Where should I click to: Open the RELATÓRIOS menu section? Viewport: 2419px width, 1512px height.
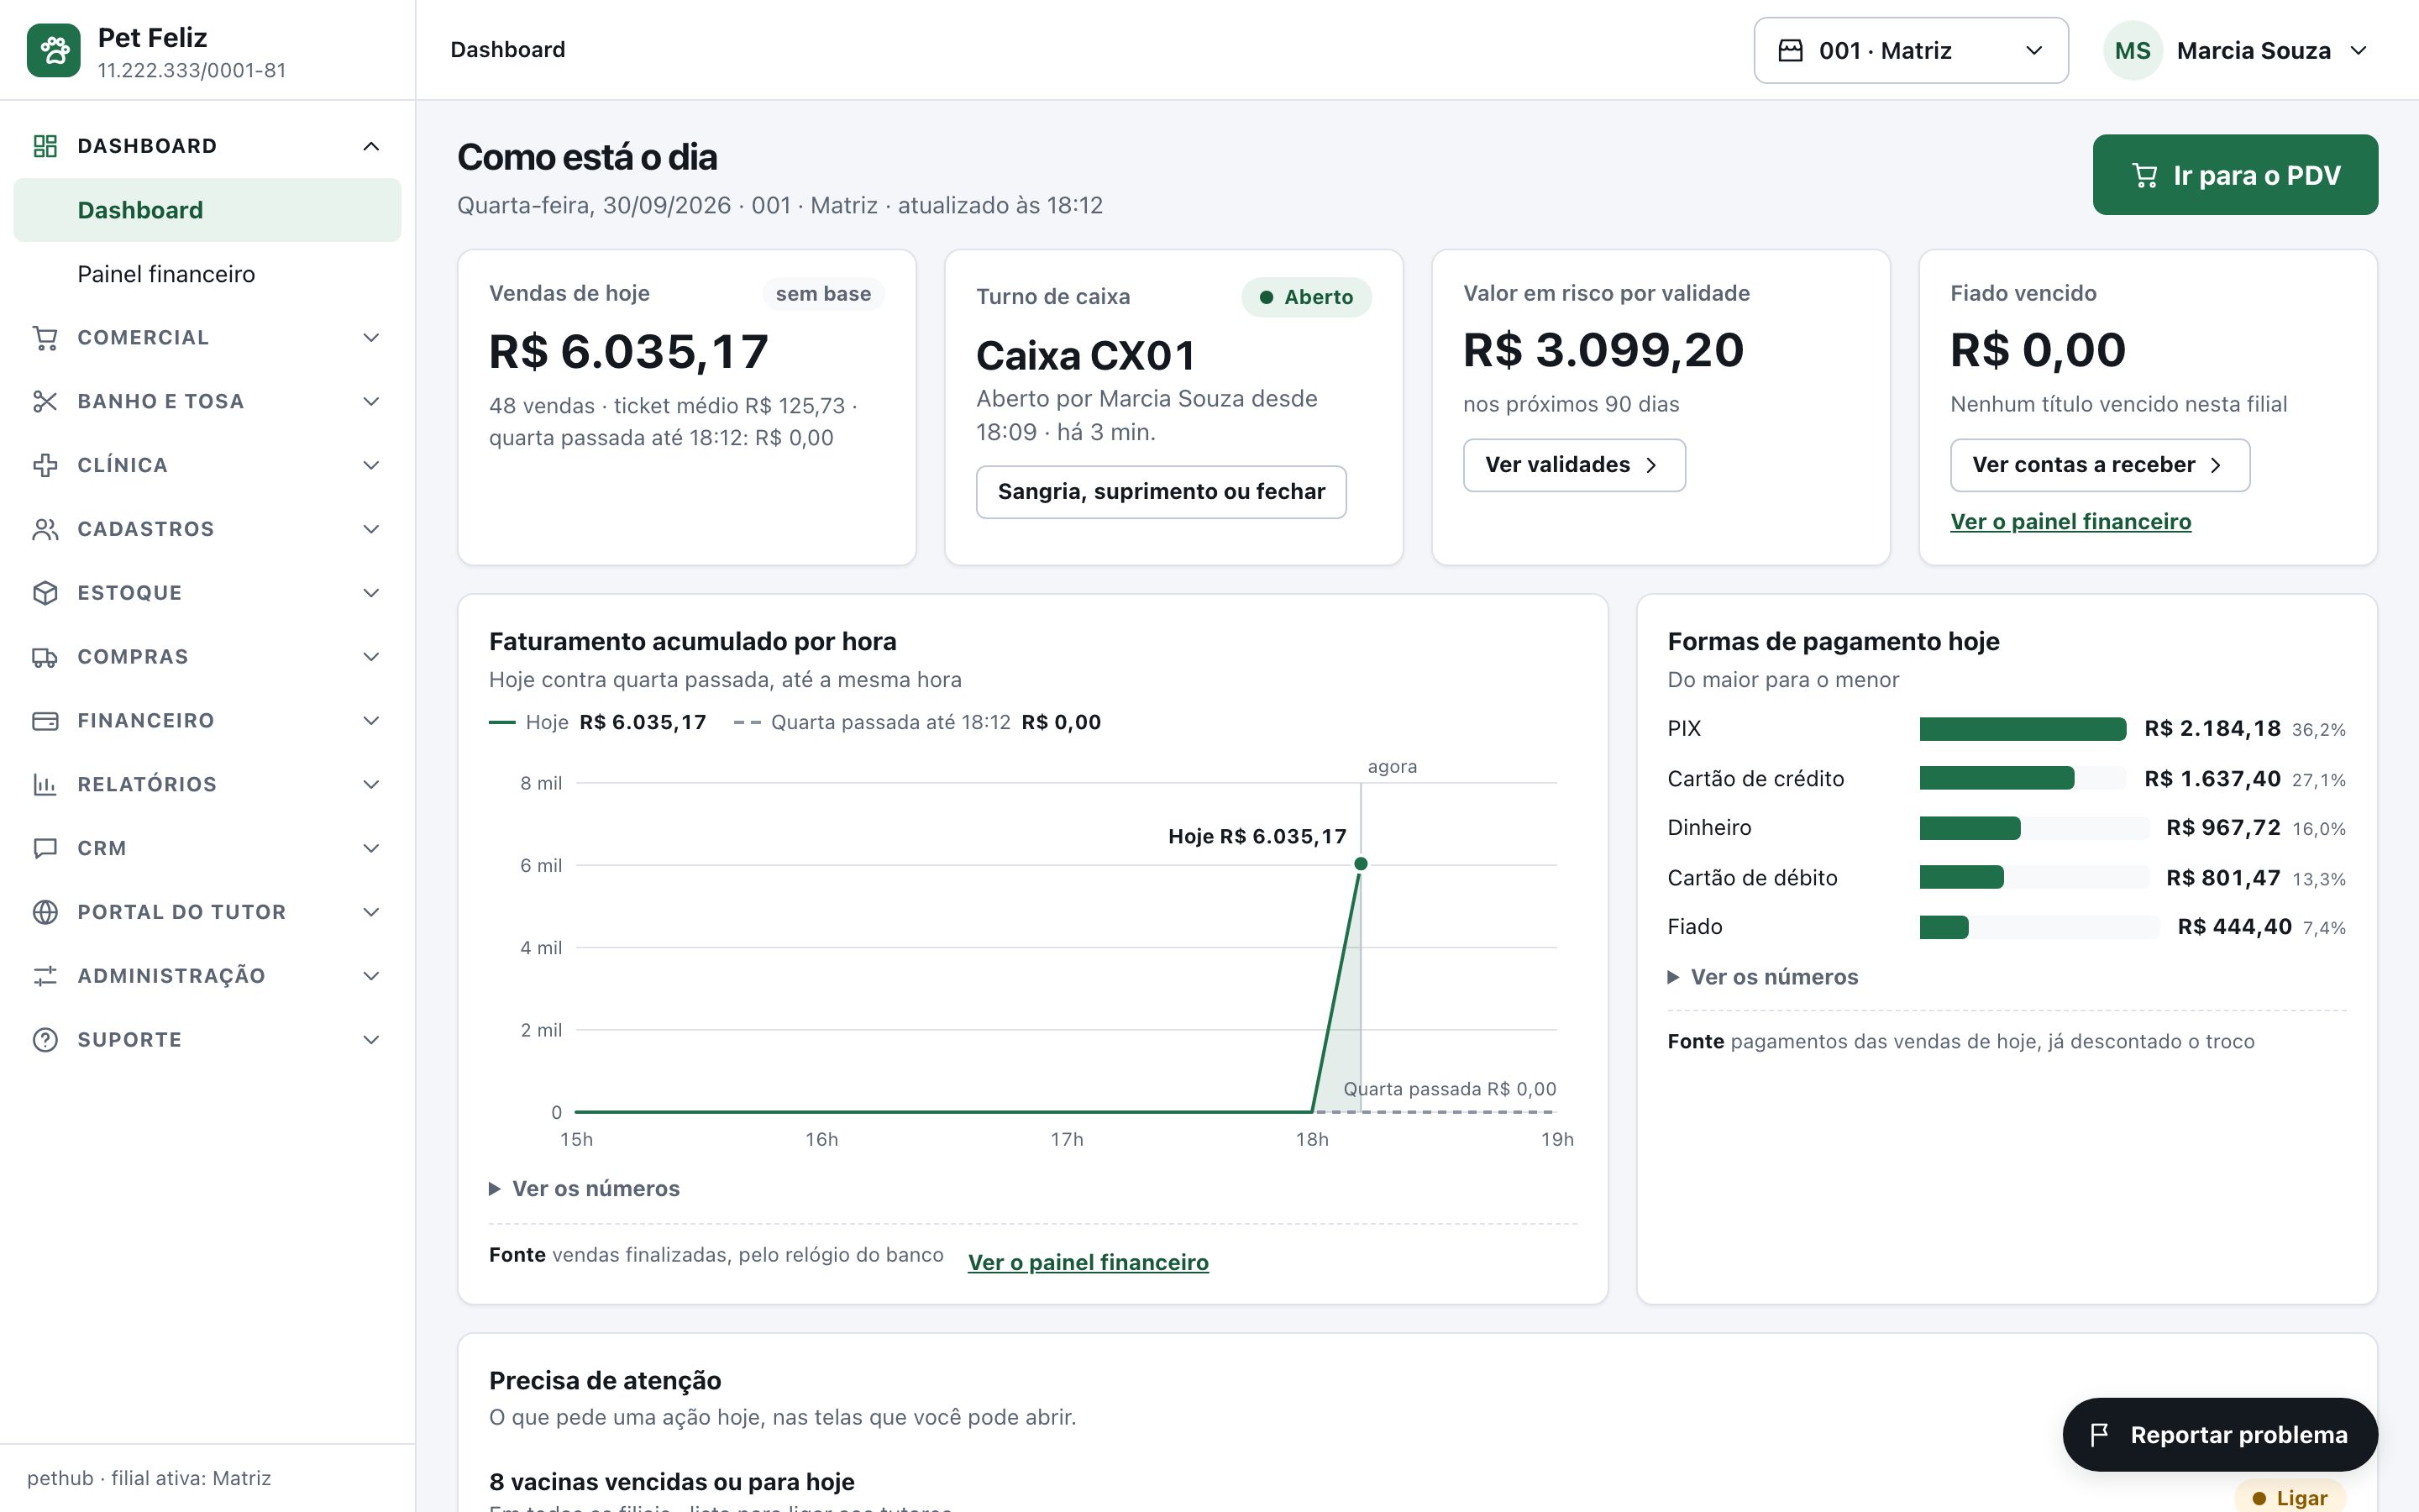coord(207,784)
